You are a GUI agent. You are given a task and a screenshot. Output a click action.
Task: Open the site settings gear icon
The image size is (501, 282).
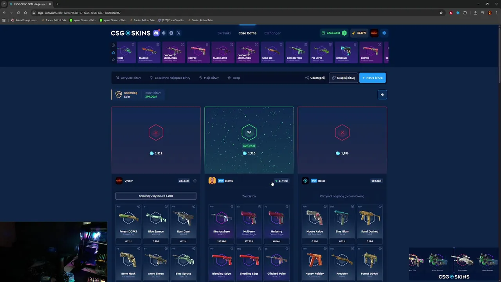384,33
